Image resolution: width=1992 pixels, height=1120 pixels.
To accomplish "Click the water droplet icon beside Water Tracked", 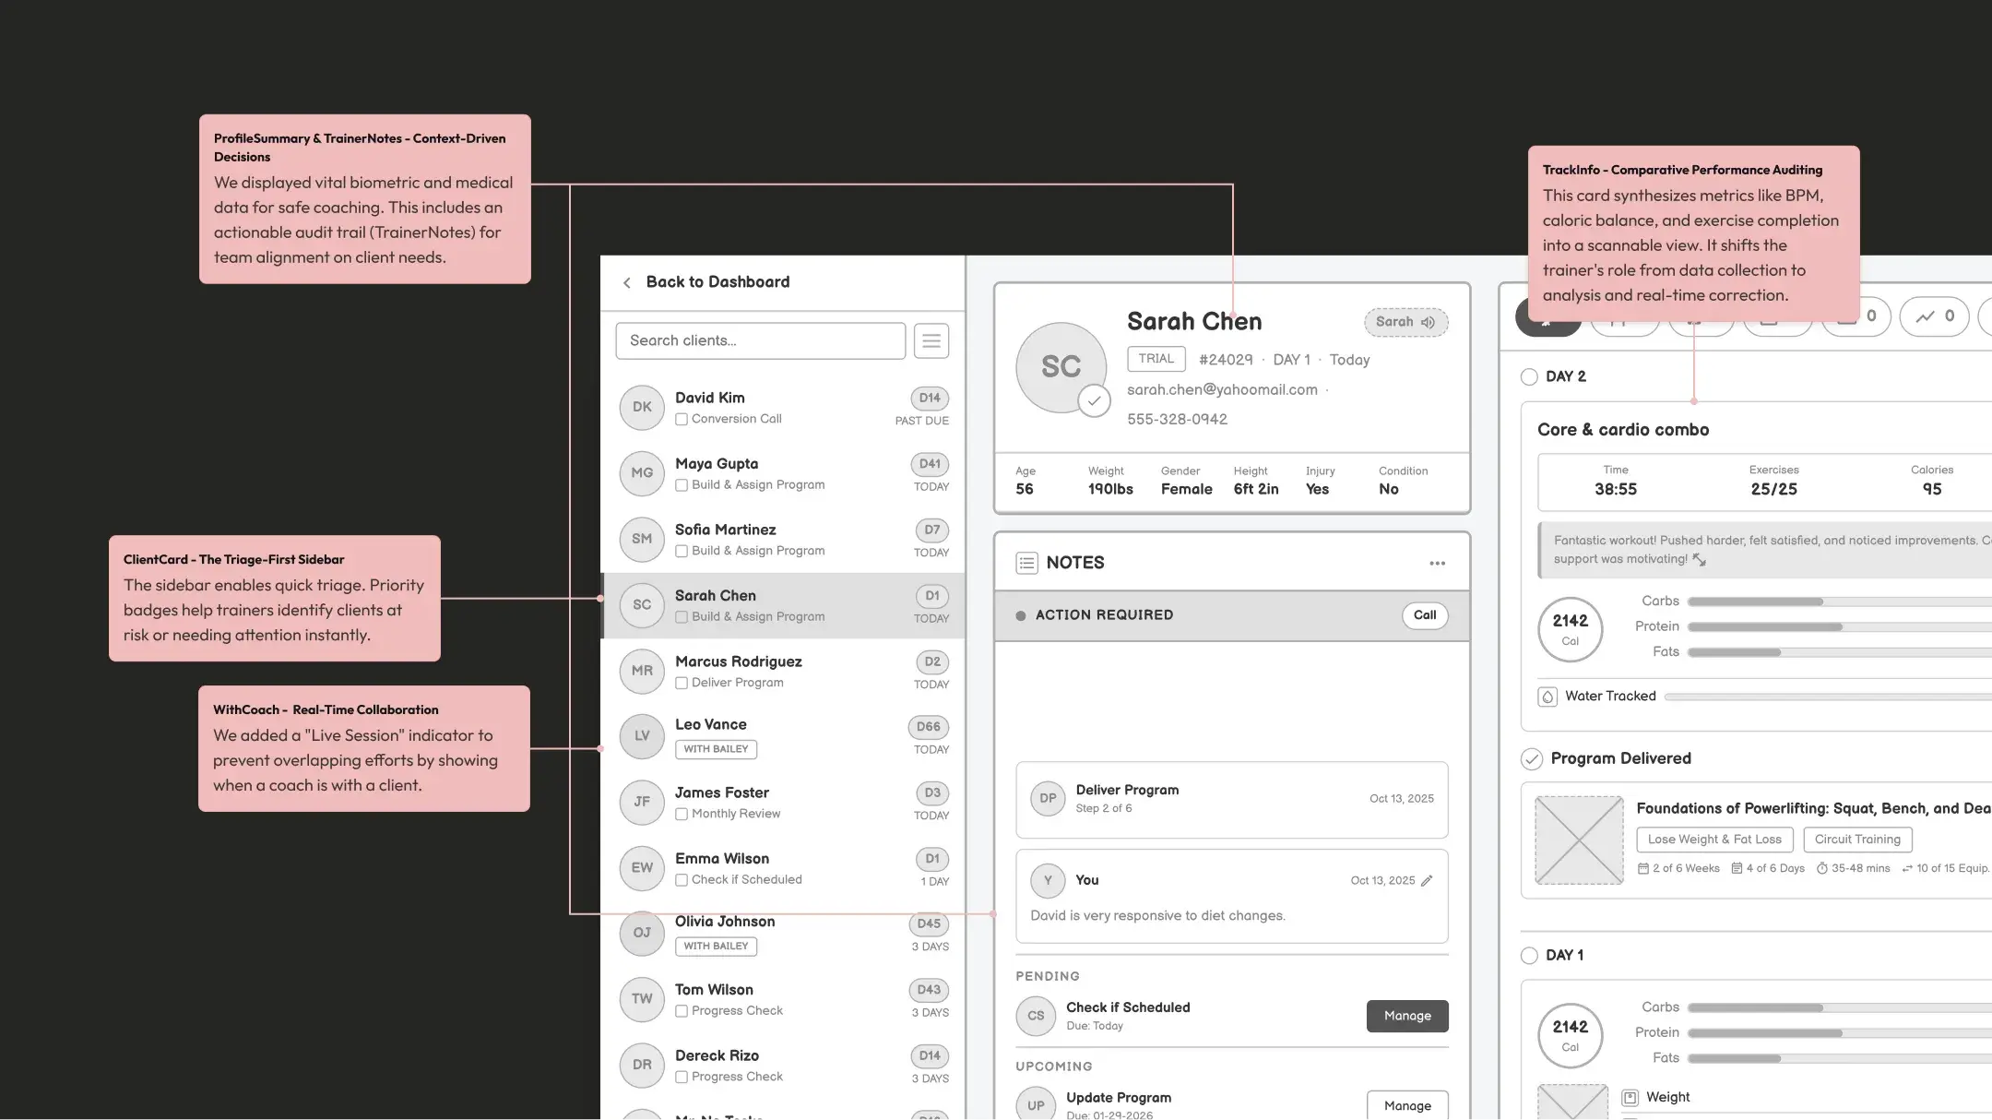I will pyautogui.click(x=1547, y=696).
